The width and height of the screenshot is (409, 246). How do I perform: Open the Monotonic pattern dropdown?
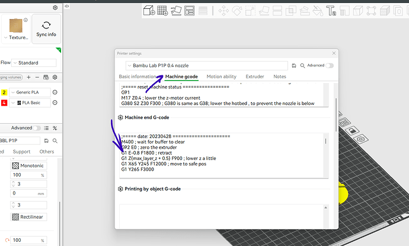[28, 165]
